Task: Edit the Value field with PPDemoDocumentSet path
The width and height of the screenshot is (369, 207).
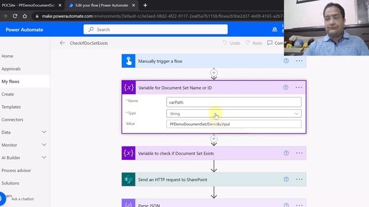Action: click(234, 124)
